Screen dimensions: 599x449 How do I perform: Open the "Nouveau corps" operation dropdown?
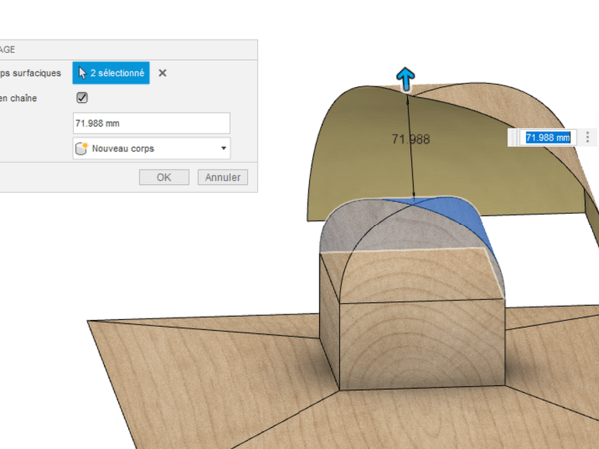click(x=151, y=148)
